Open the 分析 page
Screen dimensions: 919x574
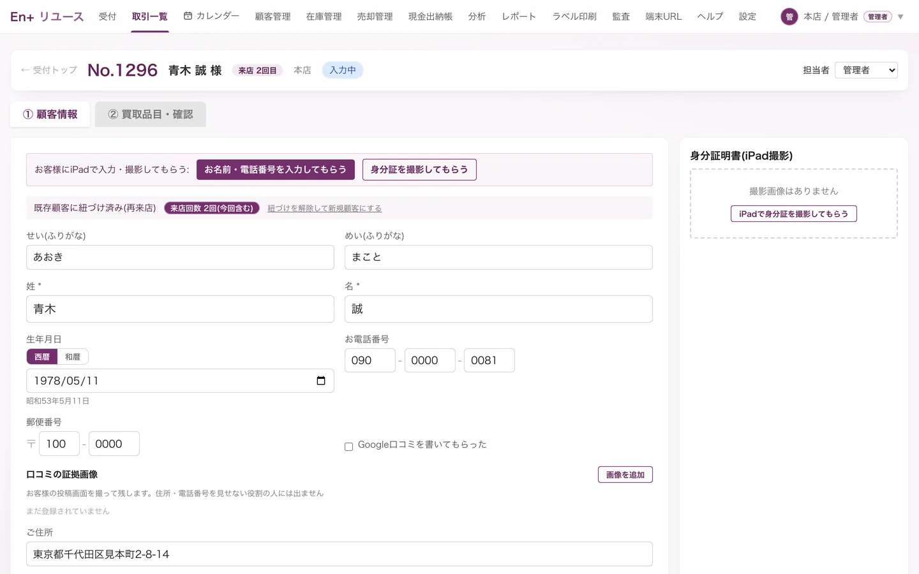(477, 17)
